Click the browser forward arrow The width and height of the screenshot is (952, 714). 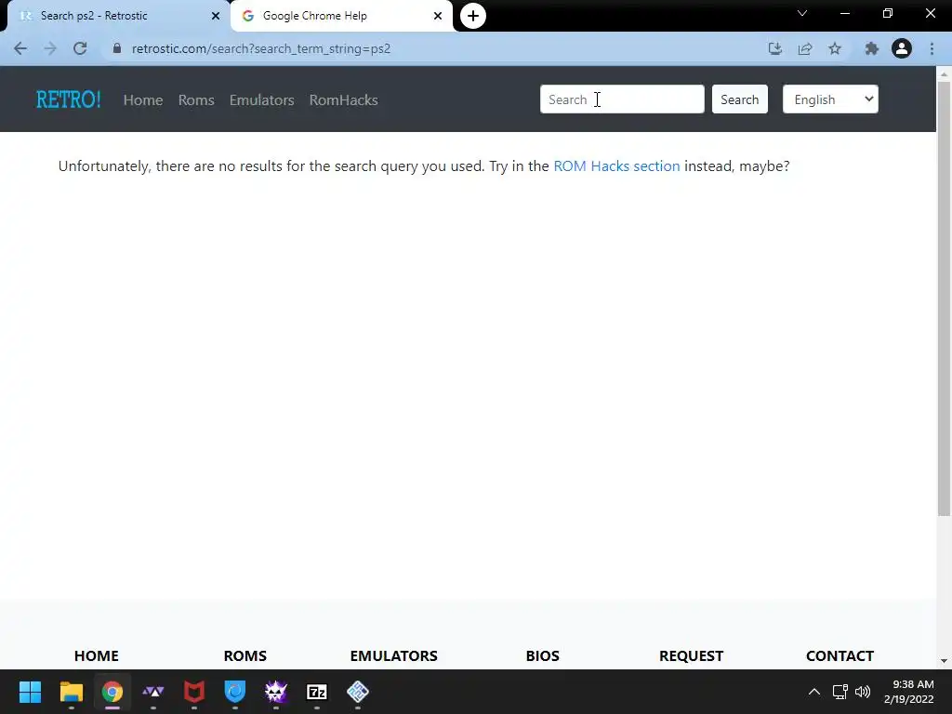pyautogui.click(x=50, y=48)
